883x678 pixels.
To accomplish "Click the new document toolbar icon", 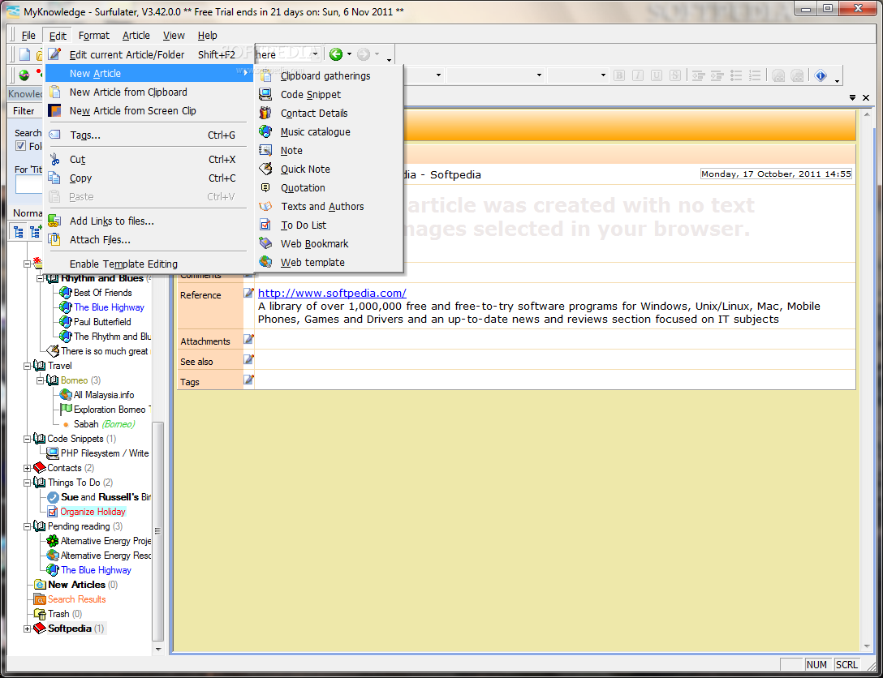I will pyautogui.click(x=25, y=54).
